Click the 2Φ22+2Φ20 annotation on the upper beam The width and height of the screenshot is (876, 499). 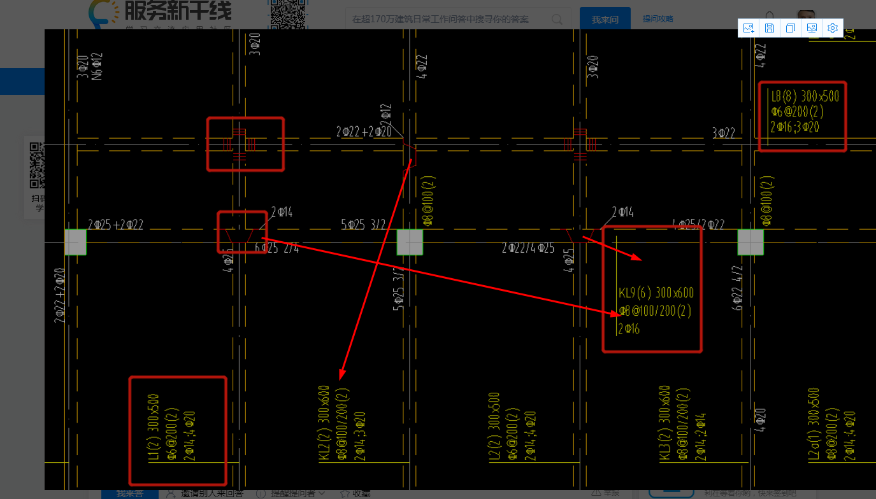pos(364,132)
